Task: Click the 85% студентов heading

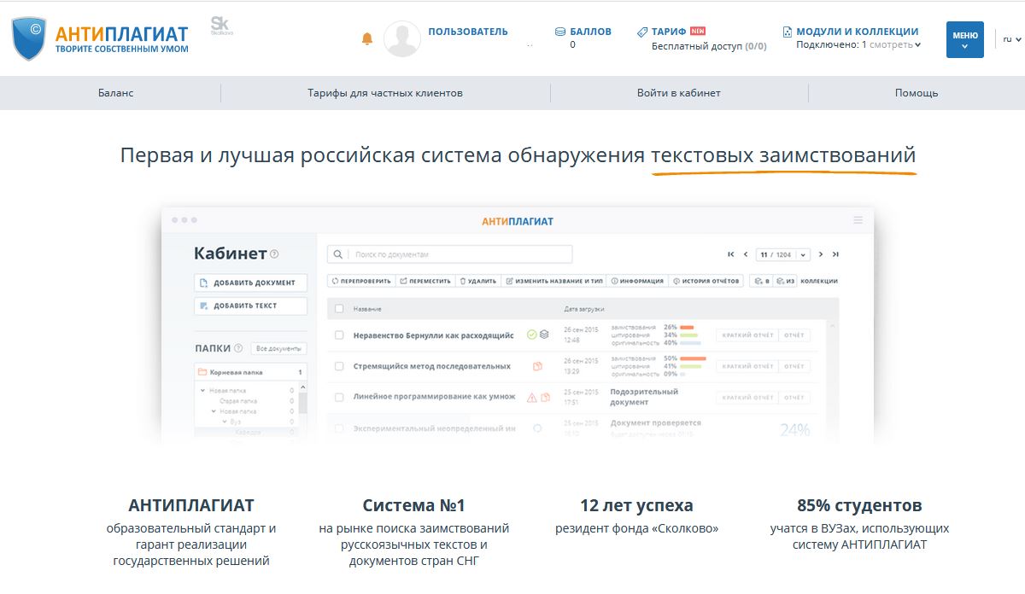Action: tap(859, 505)
